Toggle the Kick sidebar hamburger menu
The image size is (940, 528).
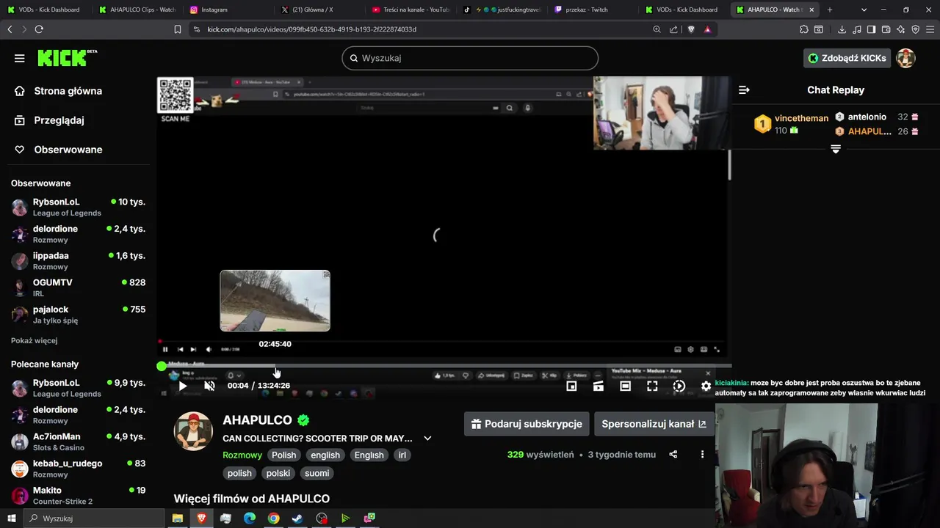(x=20, y=58)
